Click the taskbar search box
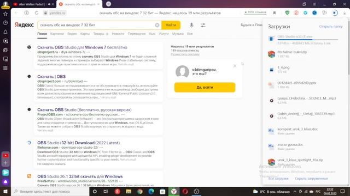The height and width of the screenshot is (196, 350). [x=50, y=191]
